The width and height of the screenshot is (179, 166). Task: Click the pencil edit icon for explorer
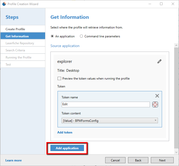click(x=159, y=61)
